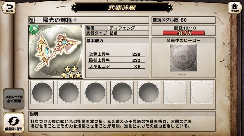
Task: Tap the five-star rarity indicator
Action: pyautogui.click(x=71, y=72)
